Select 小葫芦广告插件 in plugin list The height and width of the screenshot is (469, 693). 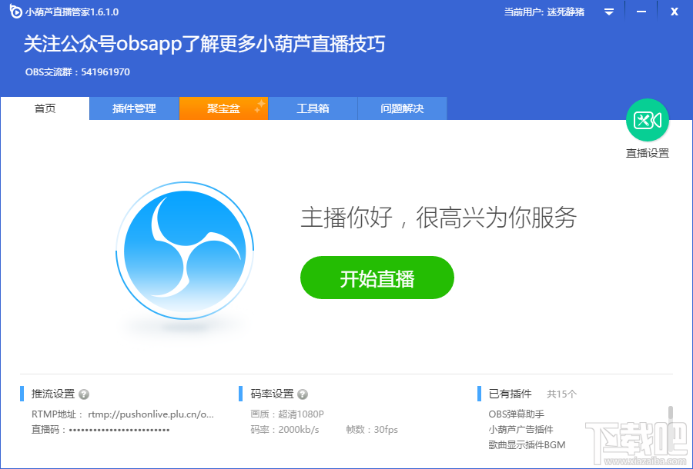[521, 430]
